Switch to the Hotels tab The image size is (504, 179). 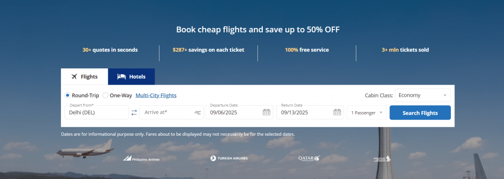point(131,77)
